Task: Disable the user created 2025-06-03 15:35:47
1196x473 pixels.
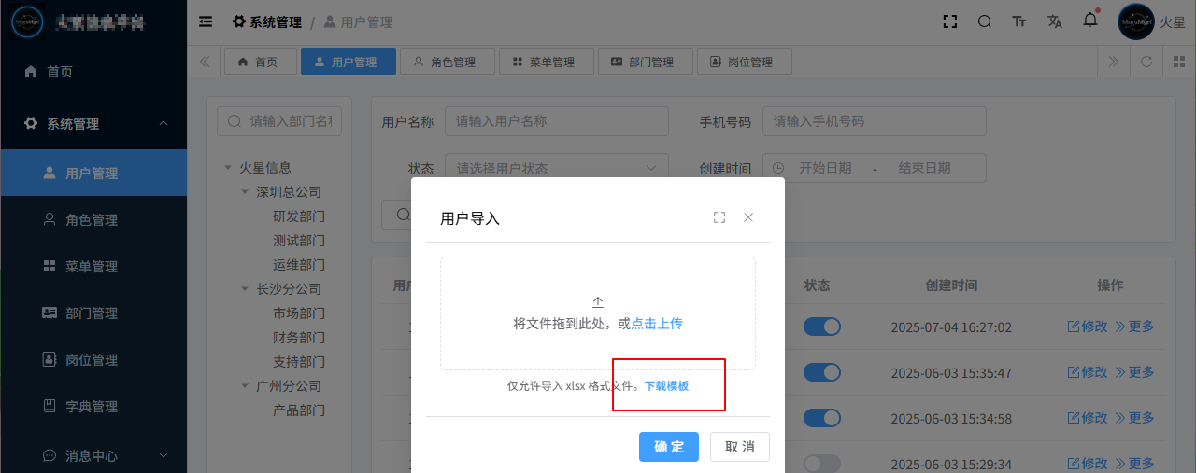Action: click(x=822, y=372)
